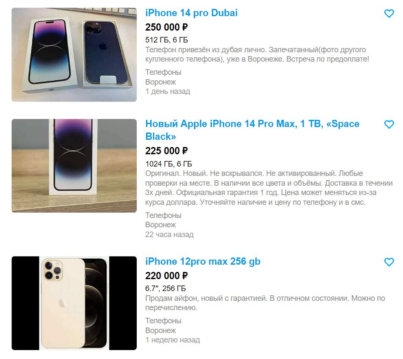Click the 225 000 ₽ price

pyautogui.click(x=166, y=151)
